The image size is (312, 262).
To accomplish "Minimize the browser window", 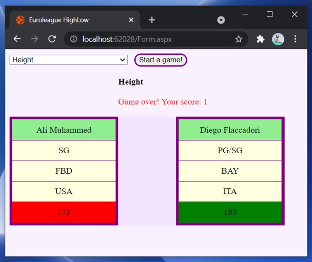I will pyautogui.click(x=245, y=14).
